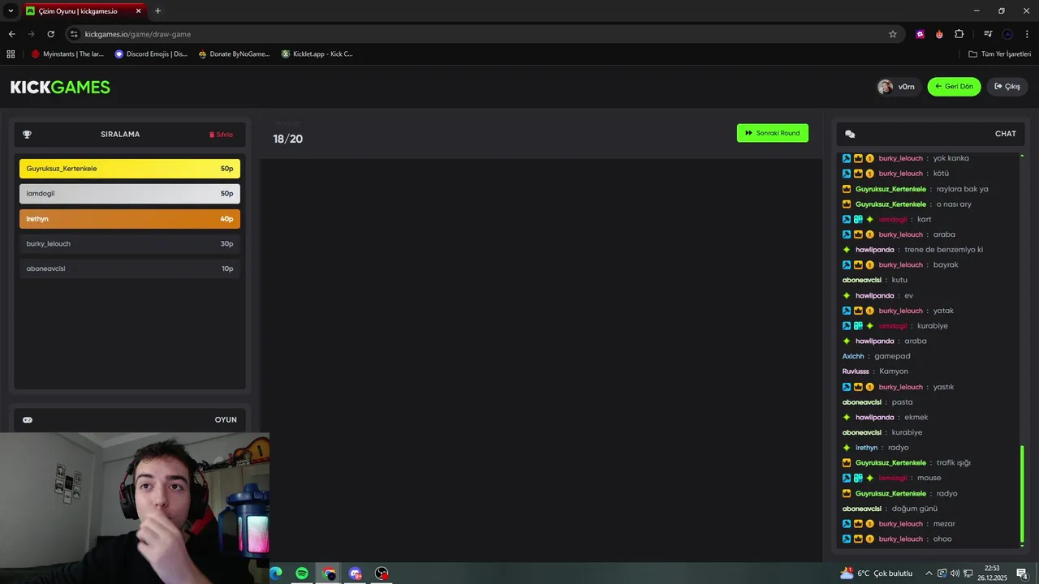This screenshot has height=584, width=1039.
Task: Click the Sonraki Round button
Action: pos(772,133)
